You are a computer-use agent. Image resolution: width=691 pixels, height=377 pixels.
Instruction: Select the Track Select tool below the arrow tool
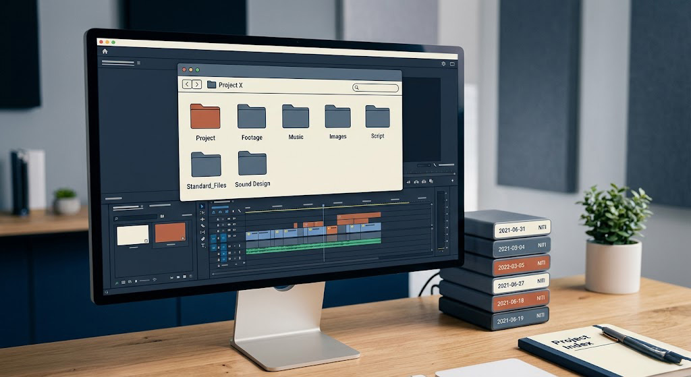coord(202,212)
